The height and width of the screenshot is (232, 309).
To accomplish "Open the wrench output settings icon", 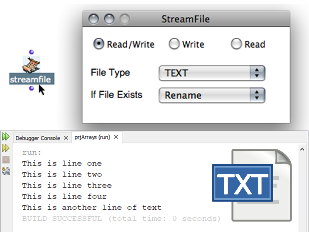I will [x=6, y=171].
